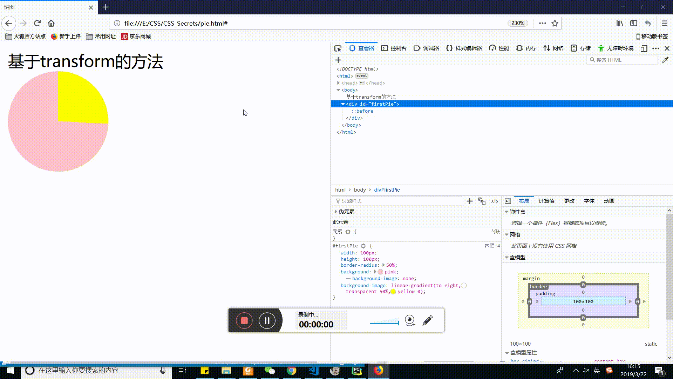Screen dimensions: 673x379
Task: Collapse the body element node
Action: 338,90
